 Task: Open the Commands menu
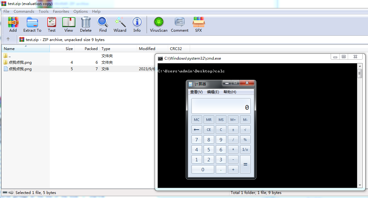(24, 12)
